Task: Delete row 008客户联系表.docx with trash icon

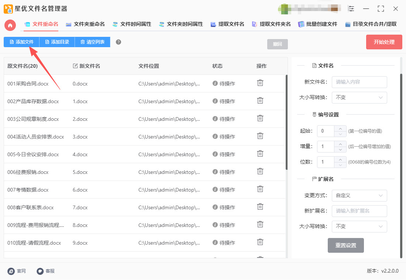Action: pos(260,207)
